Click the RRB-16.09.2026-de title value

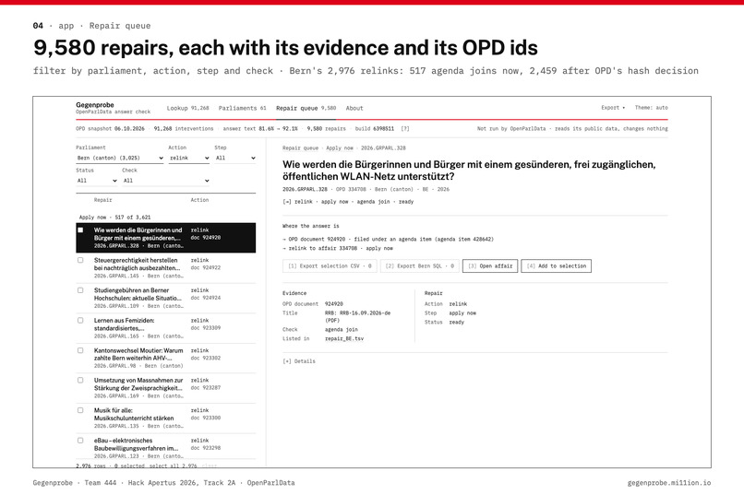(x=358, y=316)
